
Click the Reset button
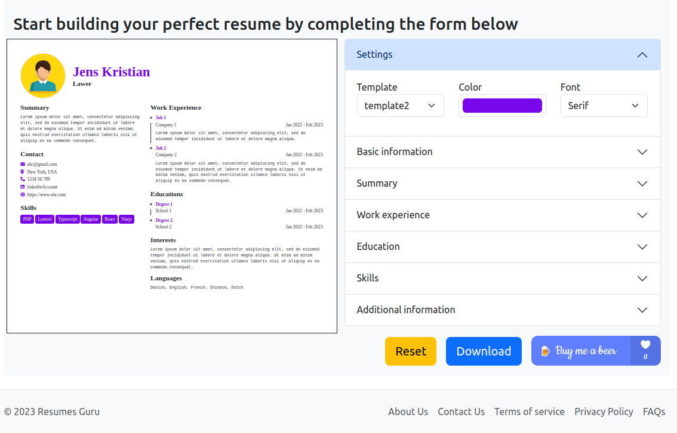tap(411, 351)
